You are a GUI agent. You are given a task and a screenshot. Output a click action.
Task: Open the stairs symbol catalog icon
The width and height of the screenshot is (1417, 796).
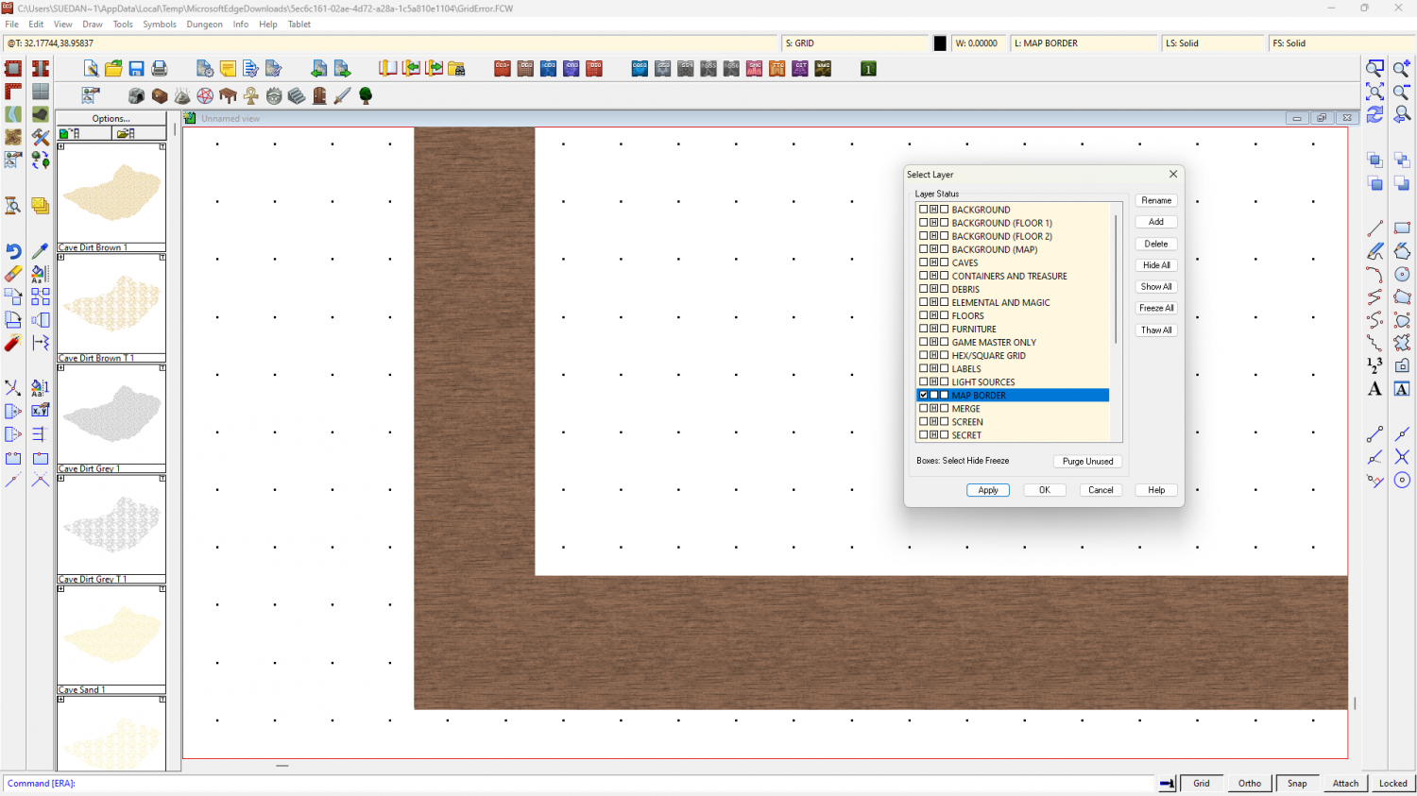tap(297, 96)
